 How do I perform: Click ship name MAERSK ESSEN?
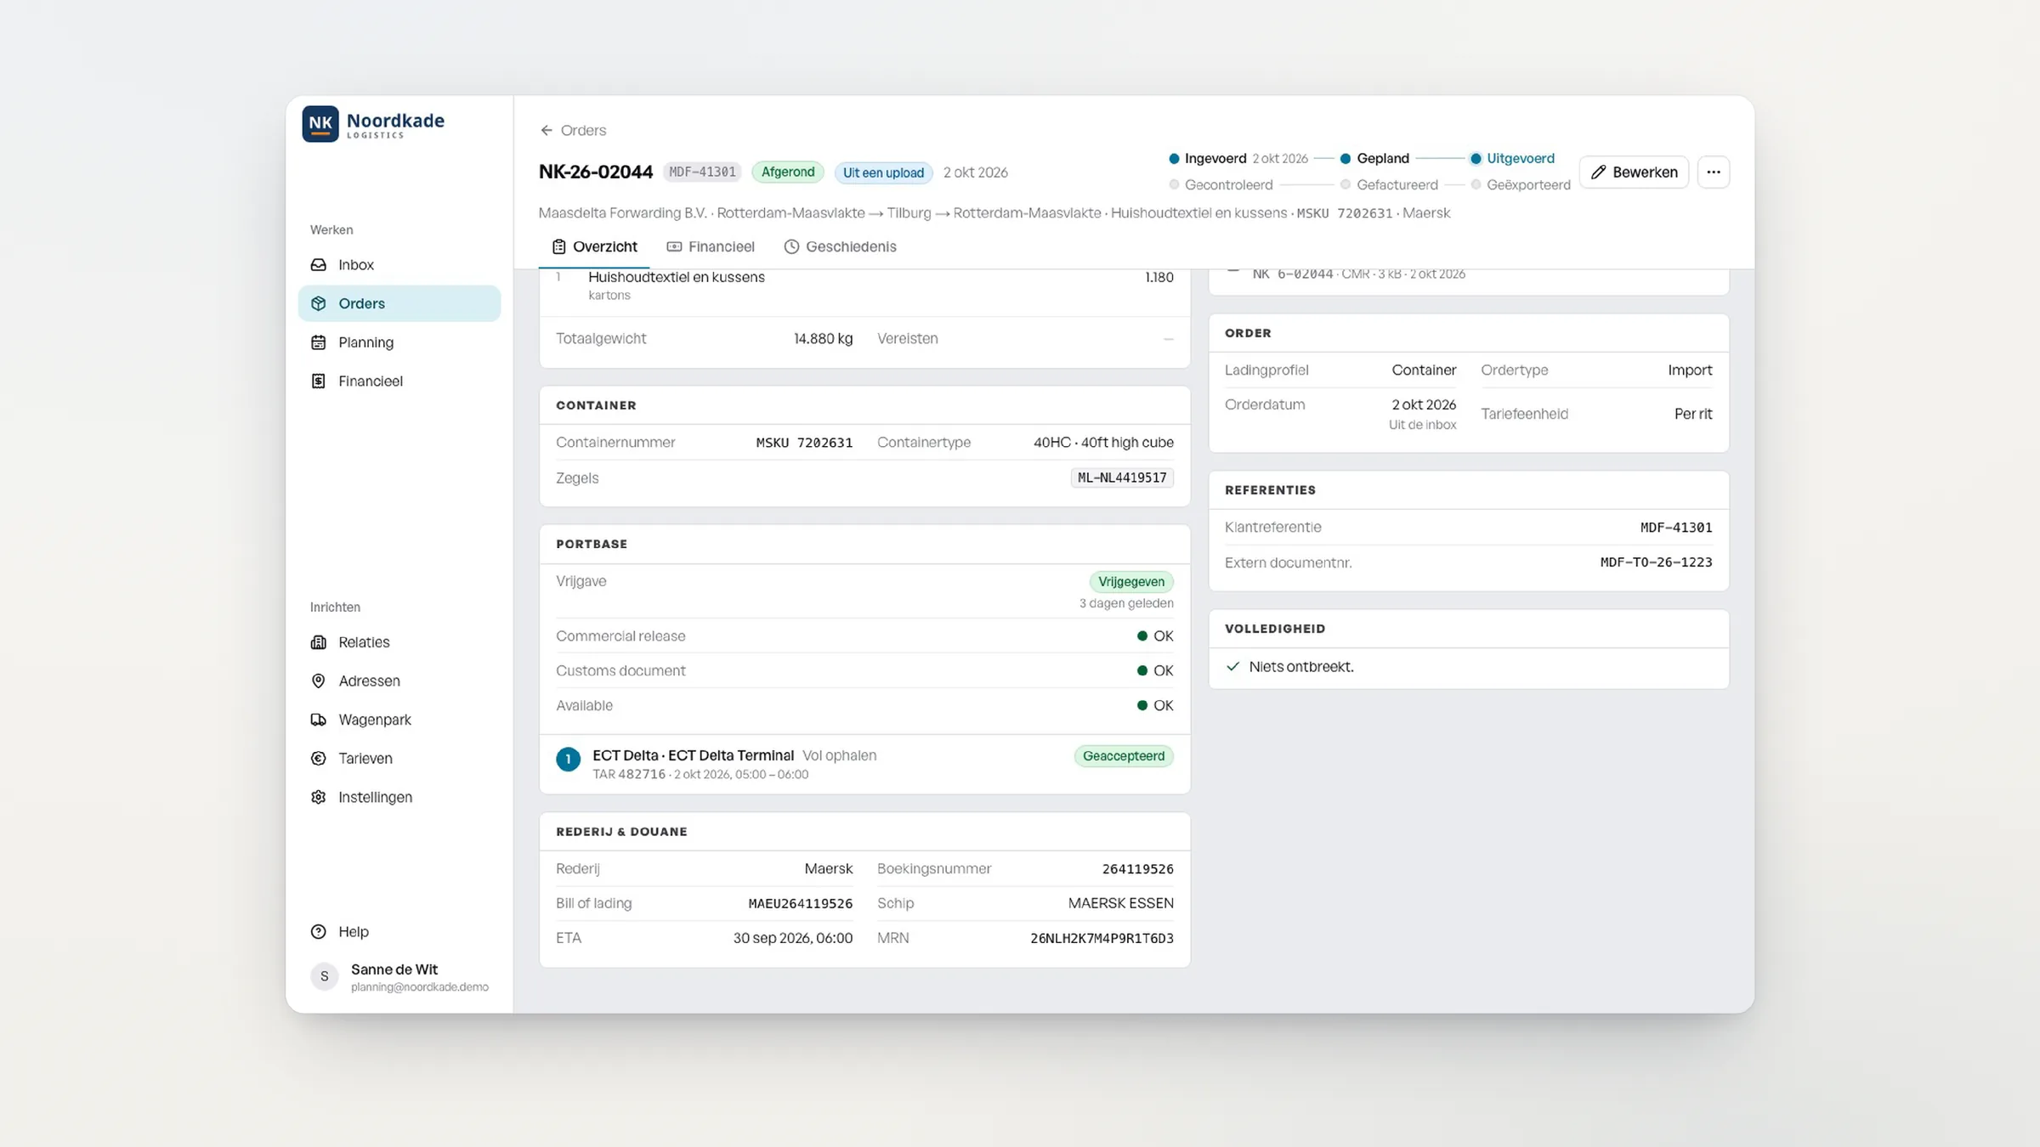1120,904
